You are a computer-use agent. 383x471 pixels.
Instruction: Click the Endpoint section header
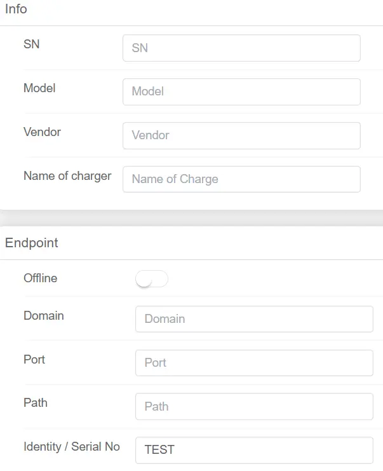32,243
